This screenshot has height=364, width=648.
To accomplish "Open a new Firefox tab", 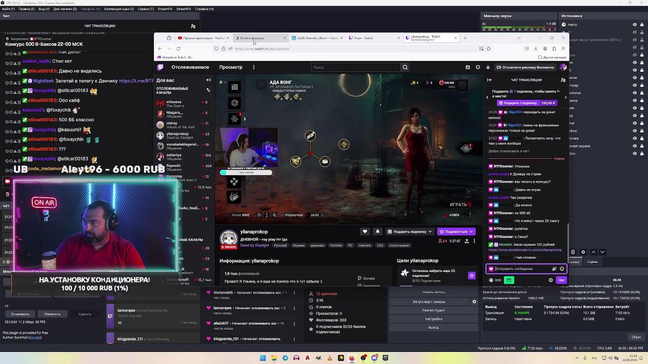I will [x=465, y=38].
